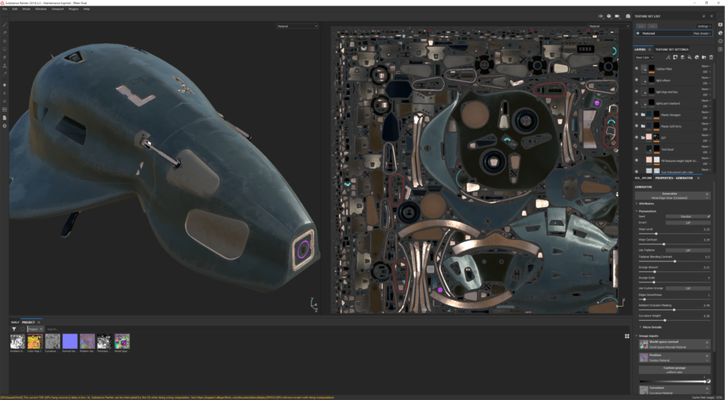Expand the Attributes section
725x400 pixels.
coord(646,203)
